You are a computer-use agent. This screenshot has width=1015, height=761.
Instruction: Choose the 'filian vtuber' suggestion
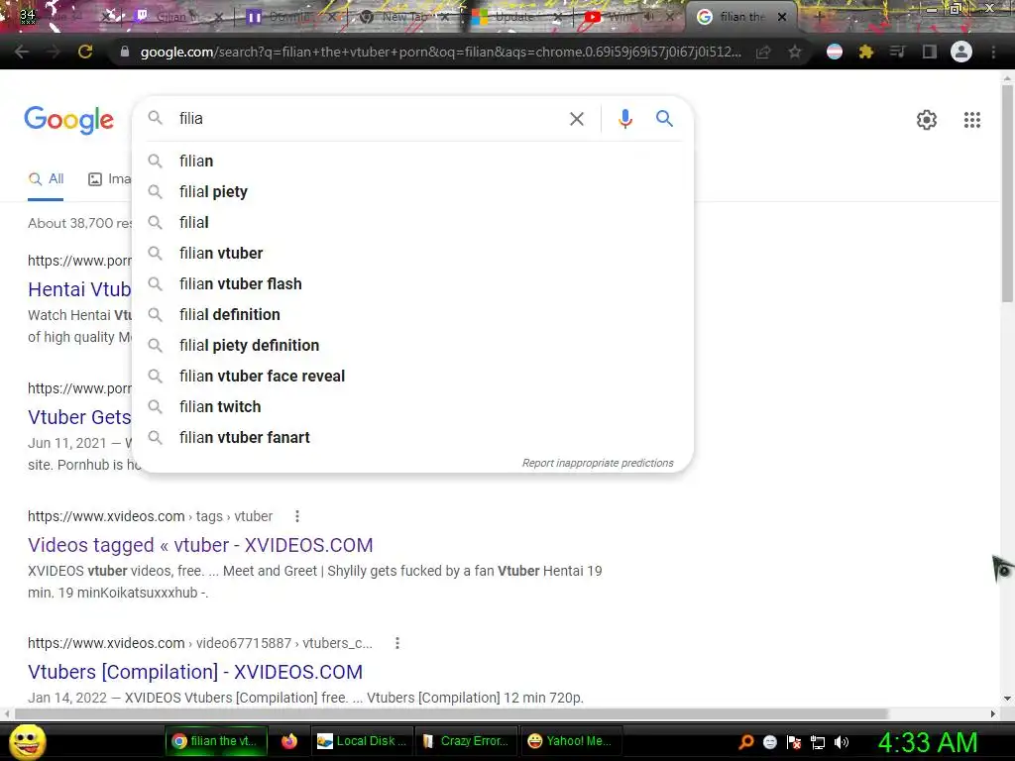click(413, 253)
